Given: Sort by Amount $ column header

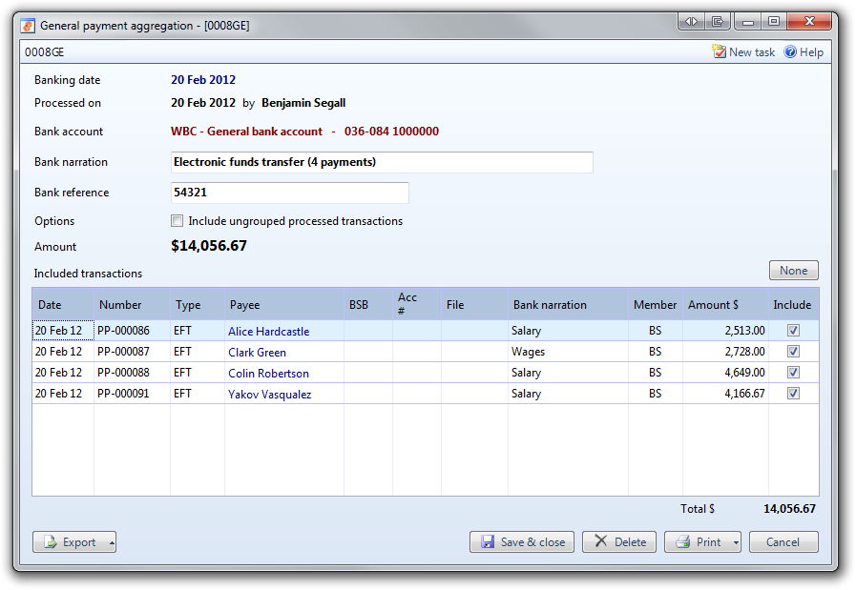Looking at the screenshot, I should (725, 305).
